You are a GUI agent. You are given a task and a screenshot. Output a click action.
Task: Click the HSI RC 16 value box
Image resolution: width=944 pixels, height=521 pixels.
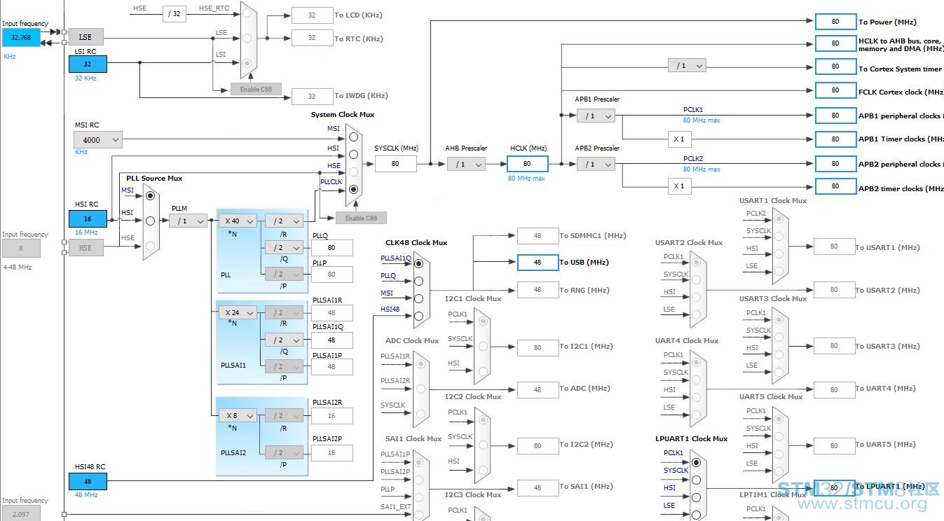pos(88,218)
